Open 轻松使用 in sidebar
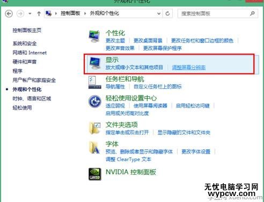264x202 pixels. 22,107
